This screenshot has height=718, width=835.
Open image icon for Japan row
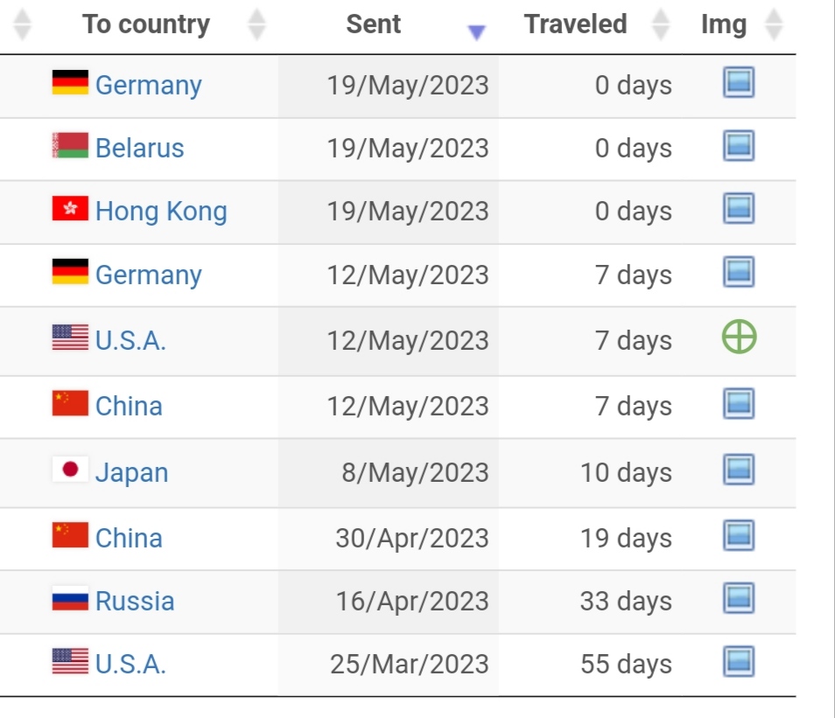click(x=739, y=470)
